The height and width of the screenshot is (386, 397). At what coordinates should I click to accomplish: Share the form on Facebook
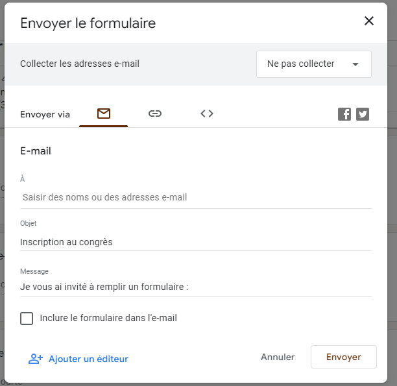[x=344, y=114]
